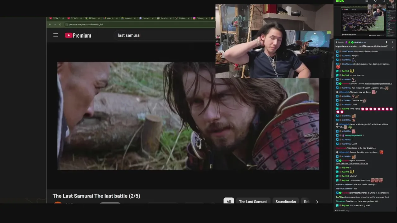Screen dimensions: 397x223
Task: Show more filter chips with the right chevron
Action: click(317, 202)
